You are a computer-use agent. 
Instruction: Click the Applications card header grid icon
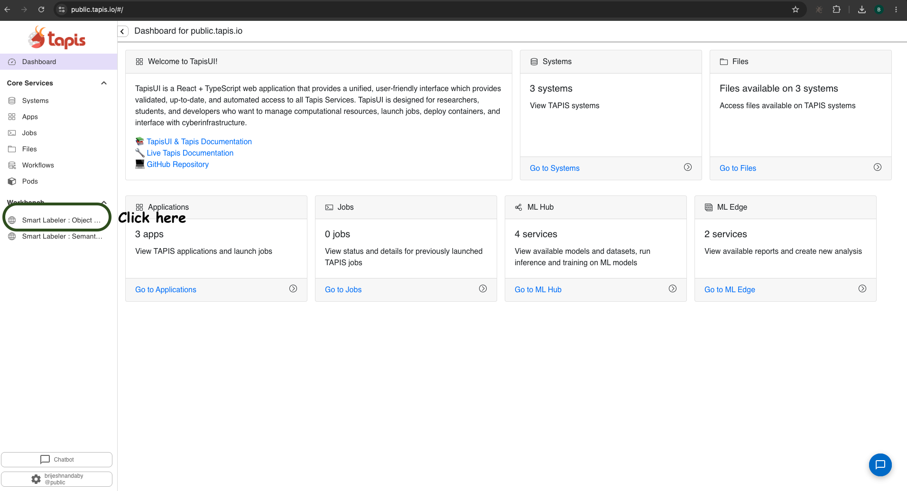tap(139, 207)
